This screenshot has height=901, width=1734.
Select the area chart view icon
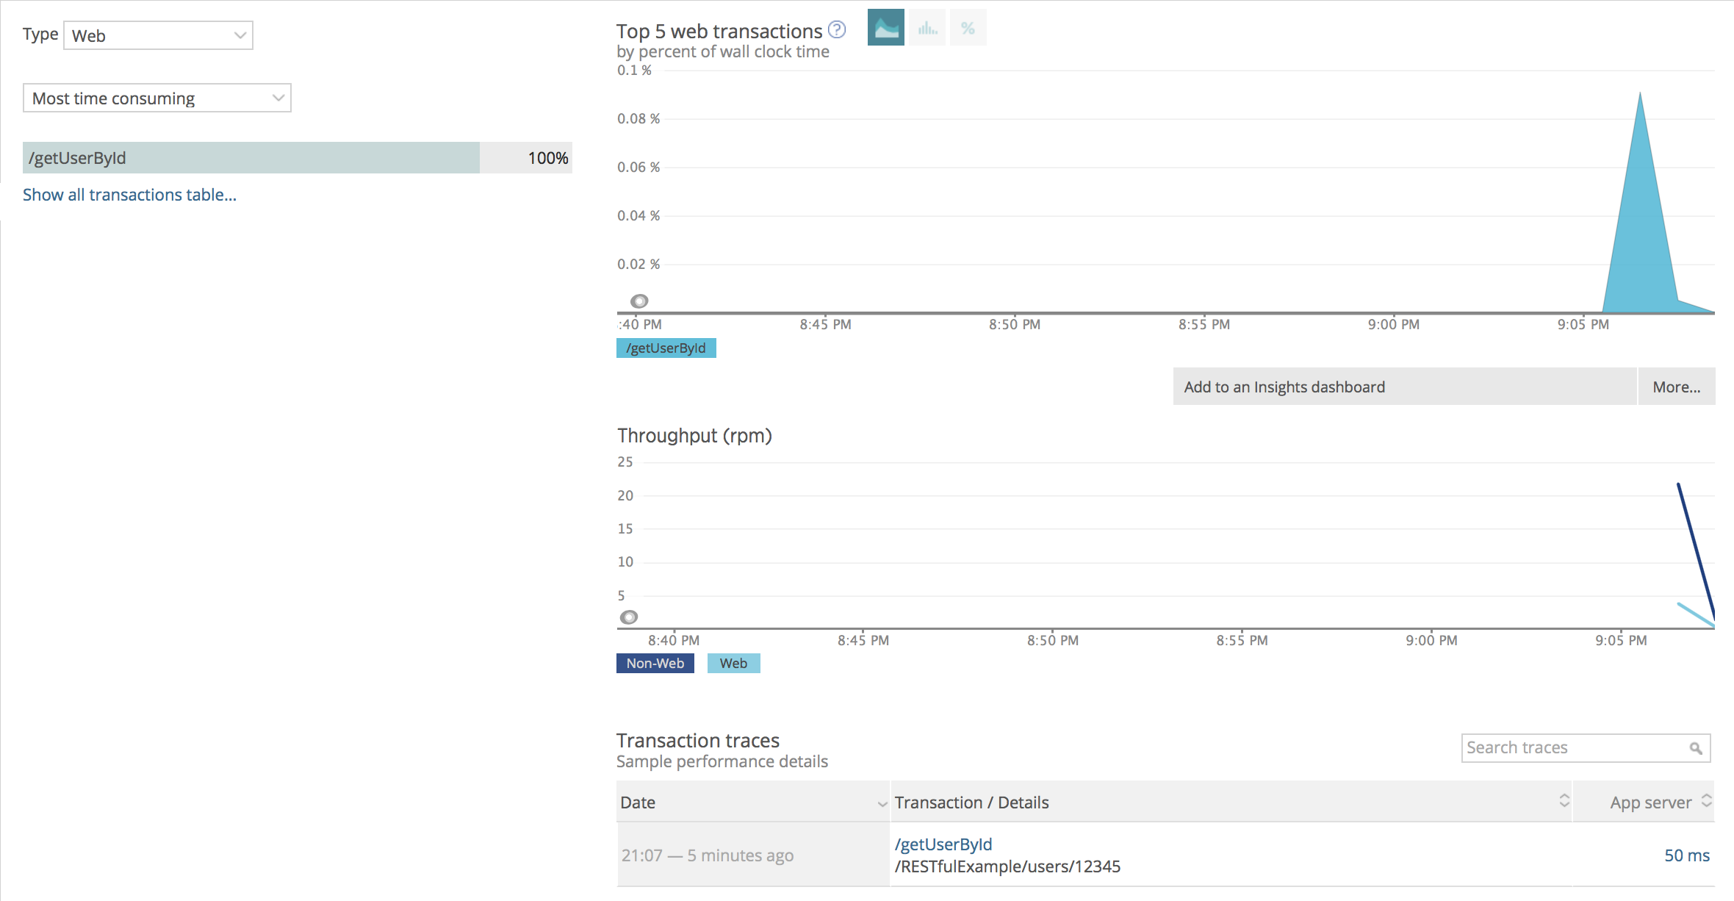click(x=885, y=28)
